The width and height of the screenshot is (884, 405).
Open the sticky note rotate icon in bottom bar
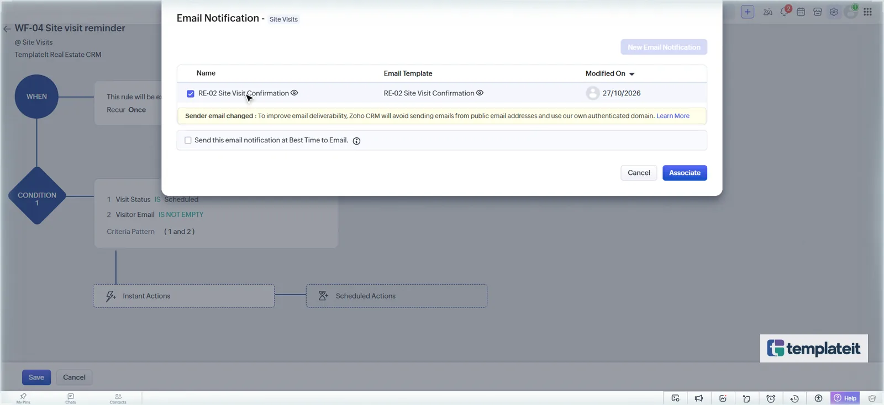point(746,398)
